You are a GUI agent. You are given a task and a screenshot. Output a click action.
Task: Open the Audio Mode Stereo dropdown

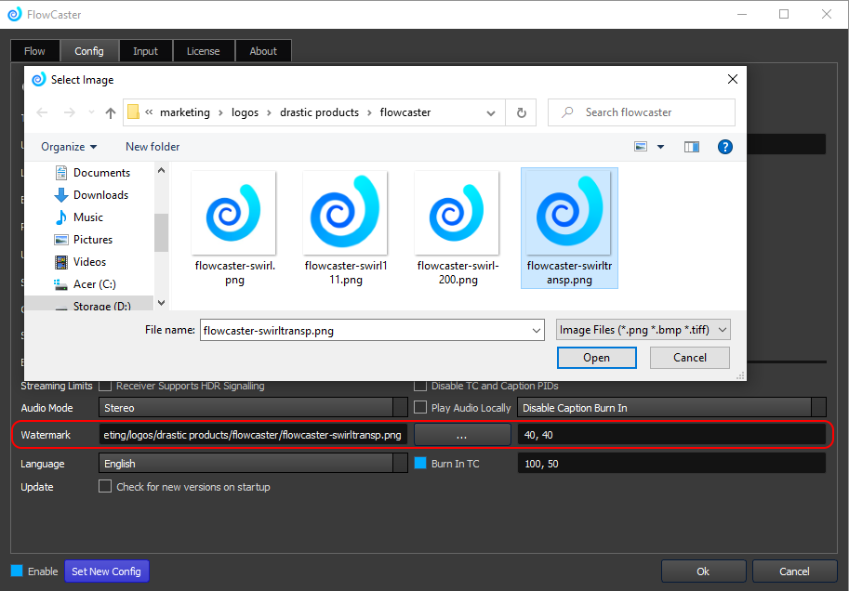[x=253, y=408]
